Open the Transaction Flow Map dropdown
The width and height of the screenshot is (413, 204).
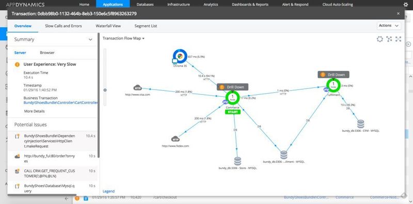click(x=123, y=39)
